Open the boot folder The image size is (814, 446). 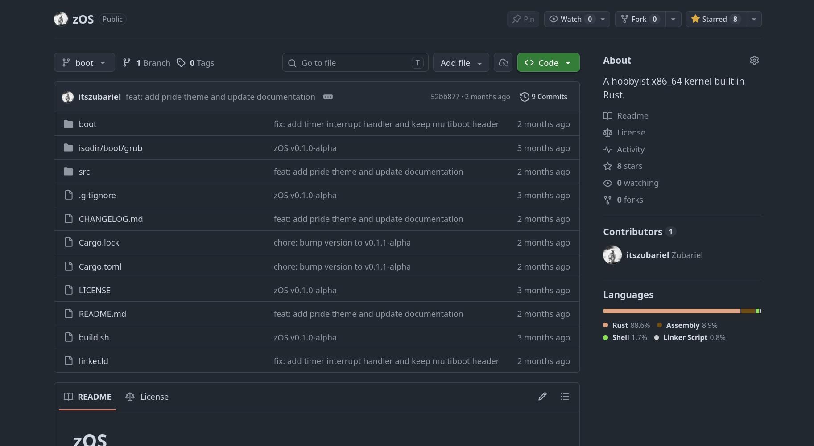[87, 124]
